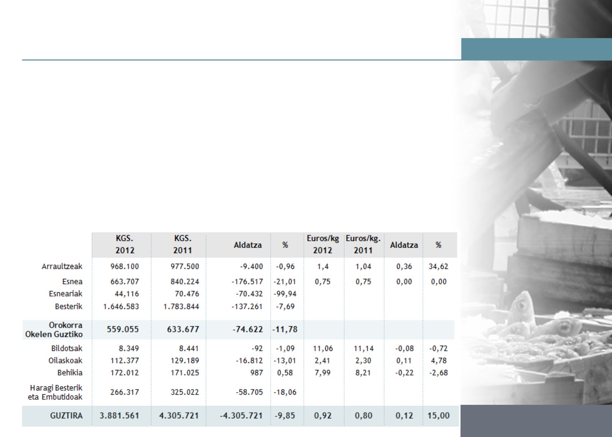Select the value -9.400
This screenshot has height=437, width=612.
(x=251, y=266)
